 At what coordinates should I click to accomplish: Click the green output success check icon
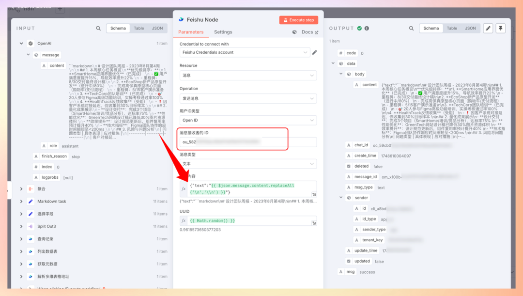[x=359, y=29]
